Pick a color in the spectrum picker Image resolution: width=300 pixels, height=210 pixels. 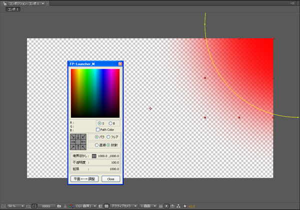pyautogui.click(x=95, y=93)
